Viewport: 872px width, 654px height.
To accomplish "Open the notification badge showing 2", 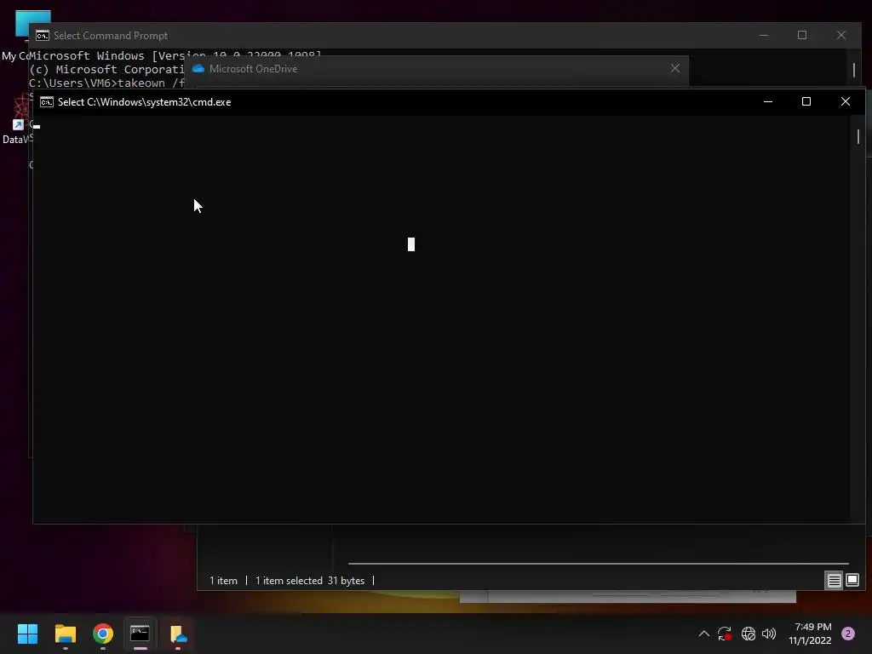I will pos(848,634).
